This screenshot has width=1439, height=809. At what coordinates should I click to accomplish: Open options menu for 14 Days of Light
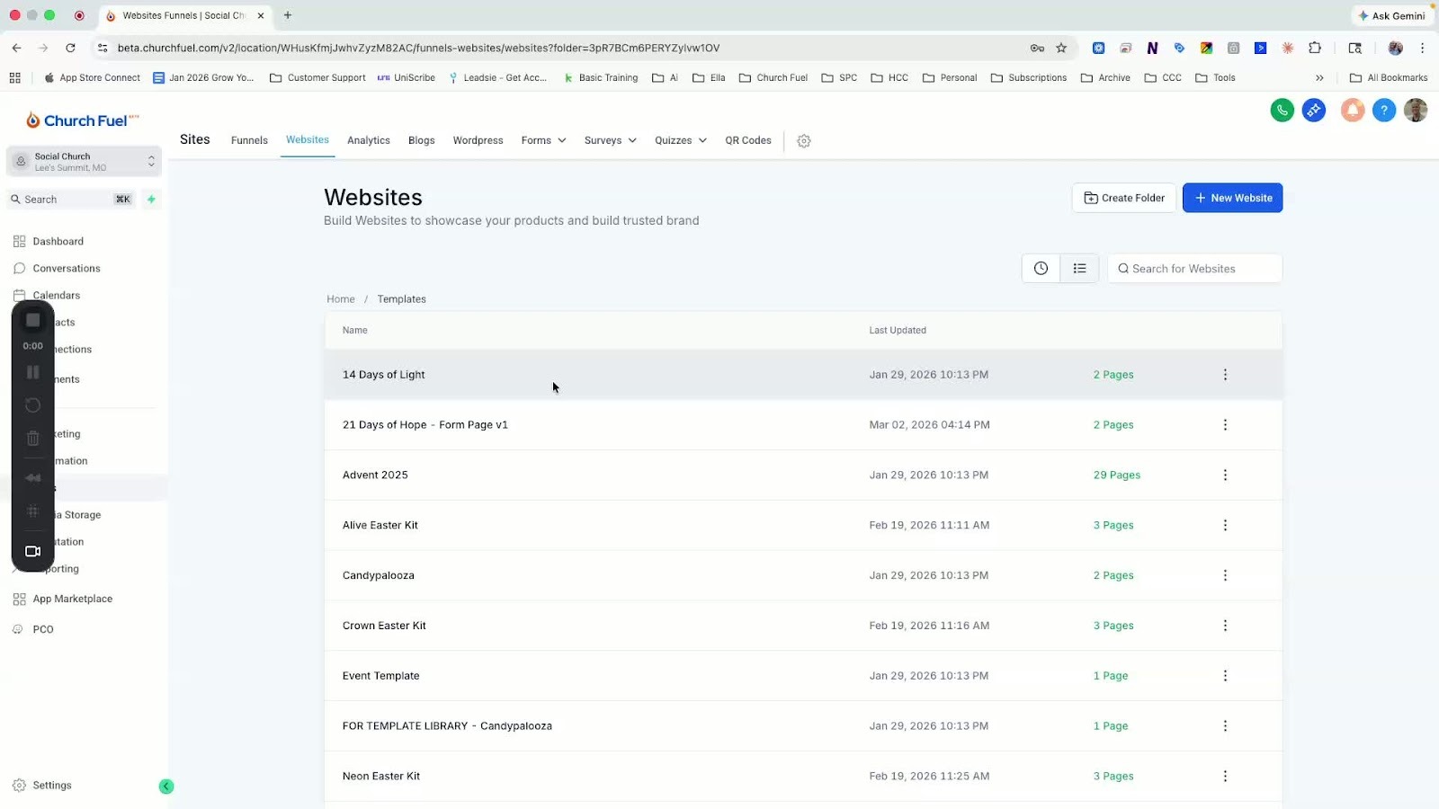tap(1225, 375)
